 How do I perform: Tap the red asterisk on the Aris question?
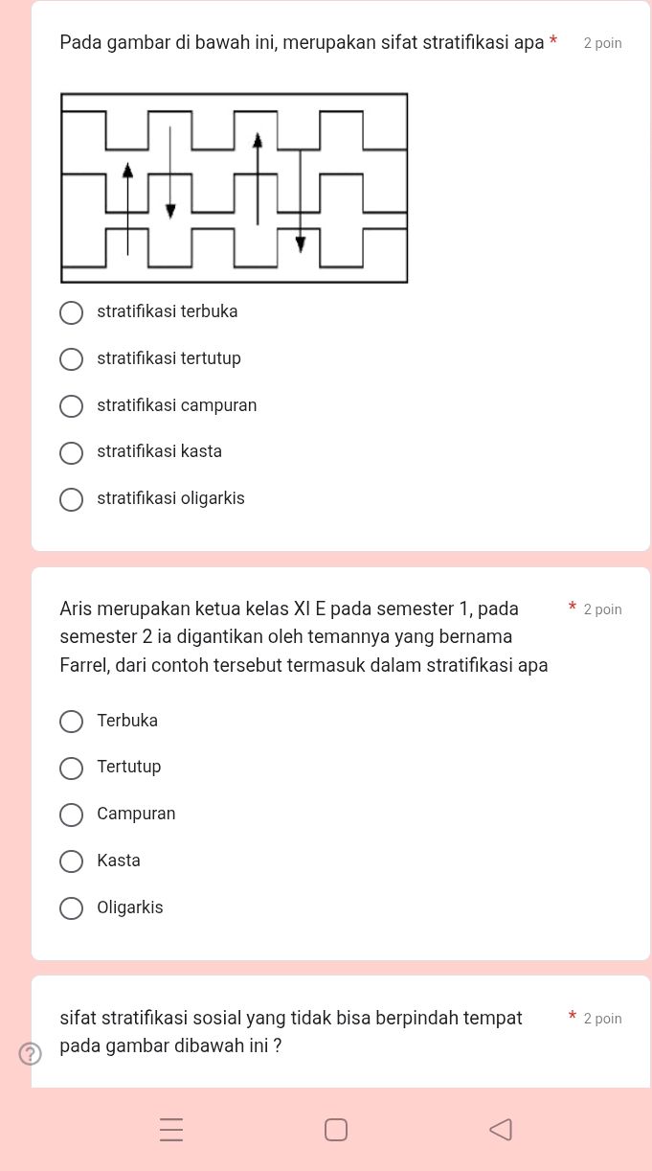(572, 607)
